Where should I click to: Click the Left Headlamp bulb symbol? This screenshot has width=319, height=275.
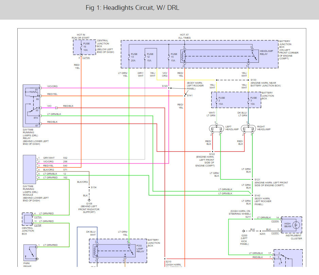pos(216,129)
